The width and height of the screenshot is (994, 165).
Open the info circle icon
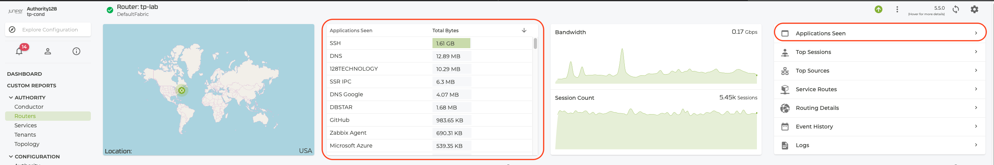click(x=76, y=51)
